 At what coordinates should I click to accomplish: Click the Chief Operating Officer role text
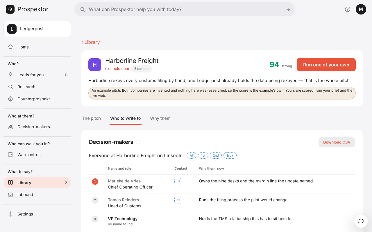130,187
